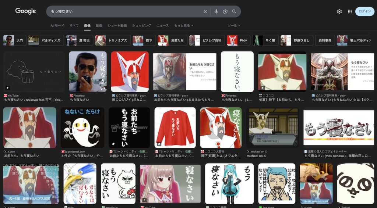Open the Google apps grid icon
377x208 pixels.
pyautogui.click(x=349, y=11)
